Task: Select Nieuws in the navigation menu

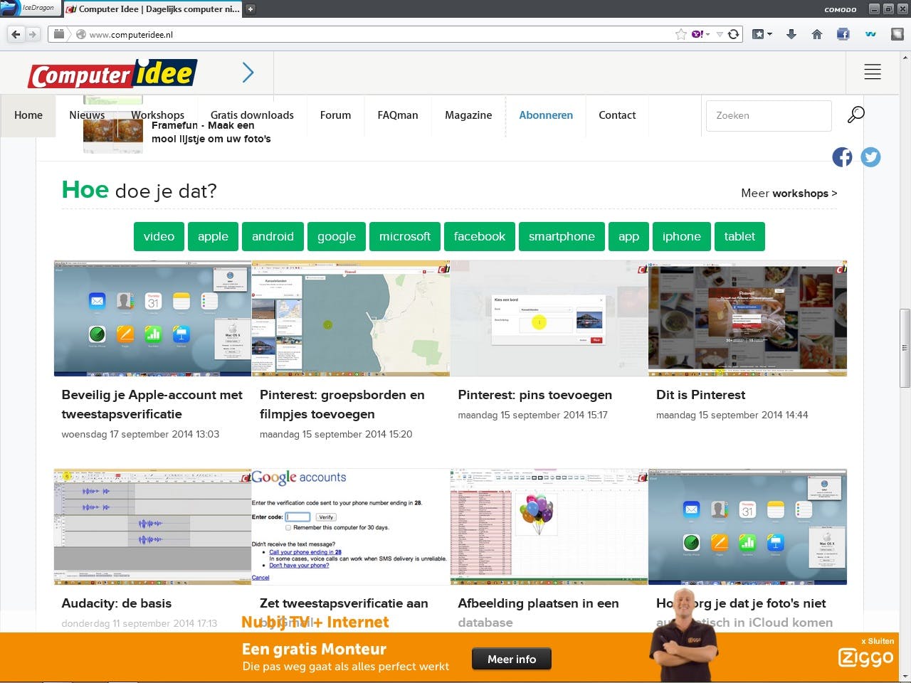Action: pyautogui.click(x=86, y=115)
